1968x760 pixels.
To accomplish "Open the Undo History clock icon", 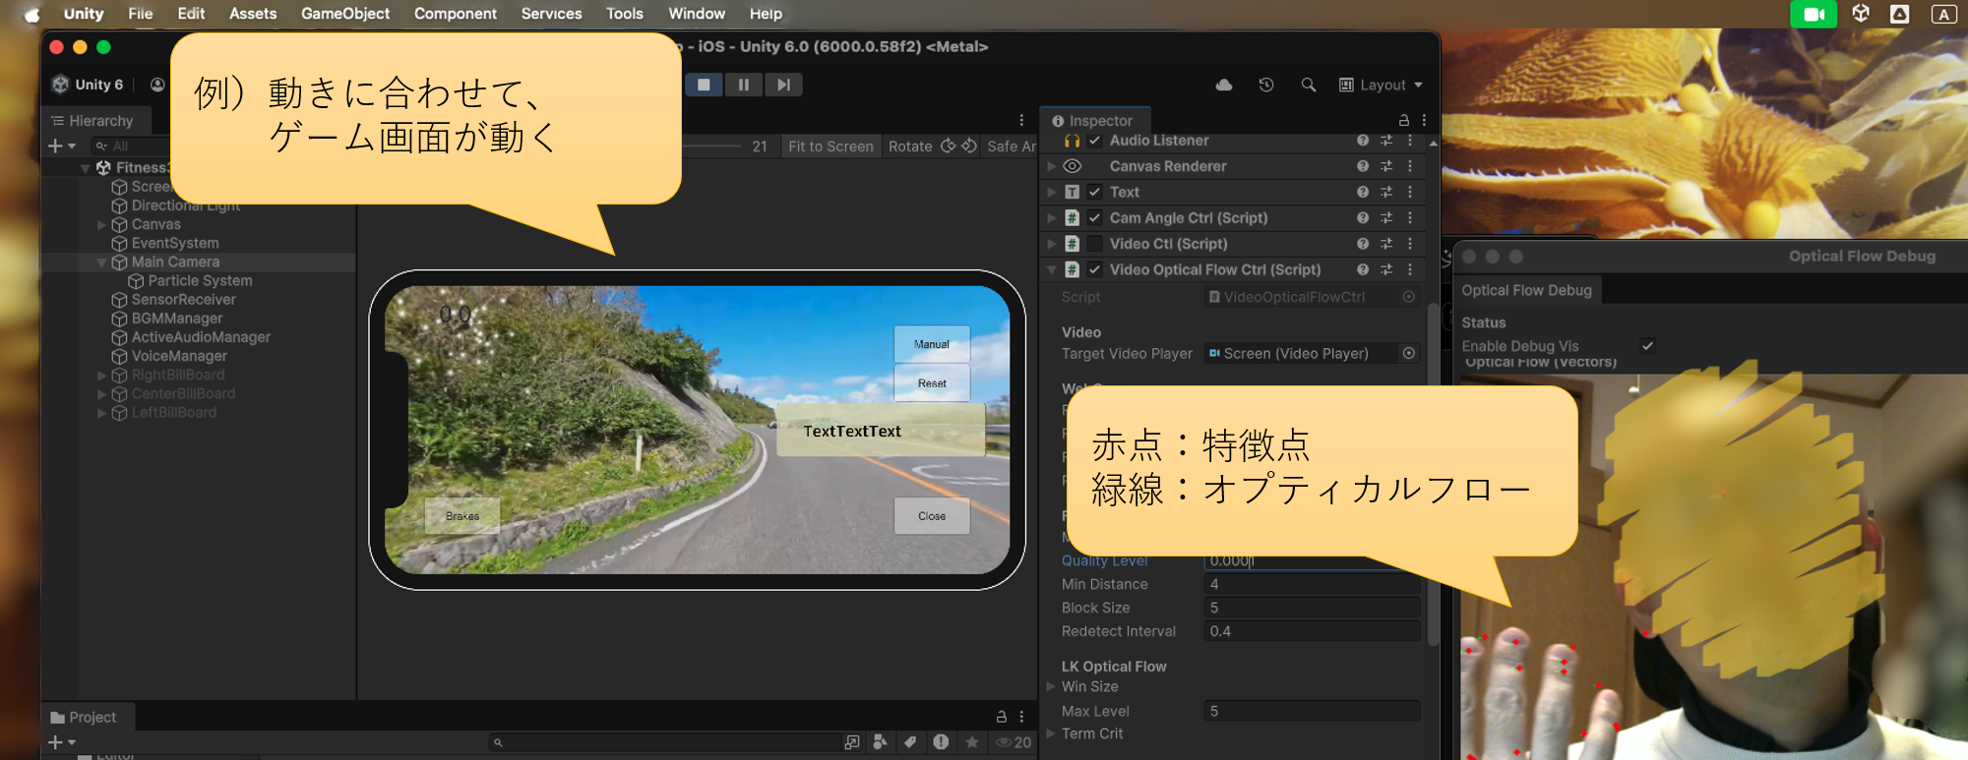I will (1266, 85).
